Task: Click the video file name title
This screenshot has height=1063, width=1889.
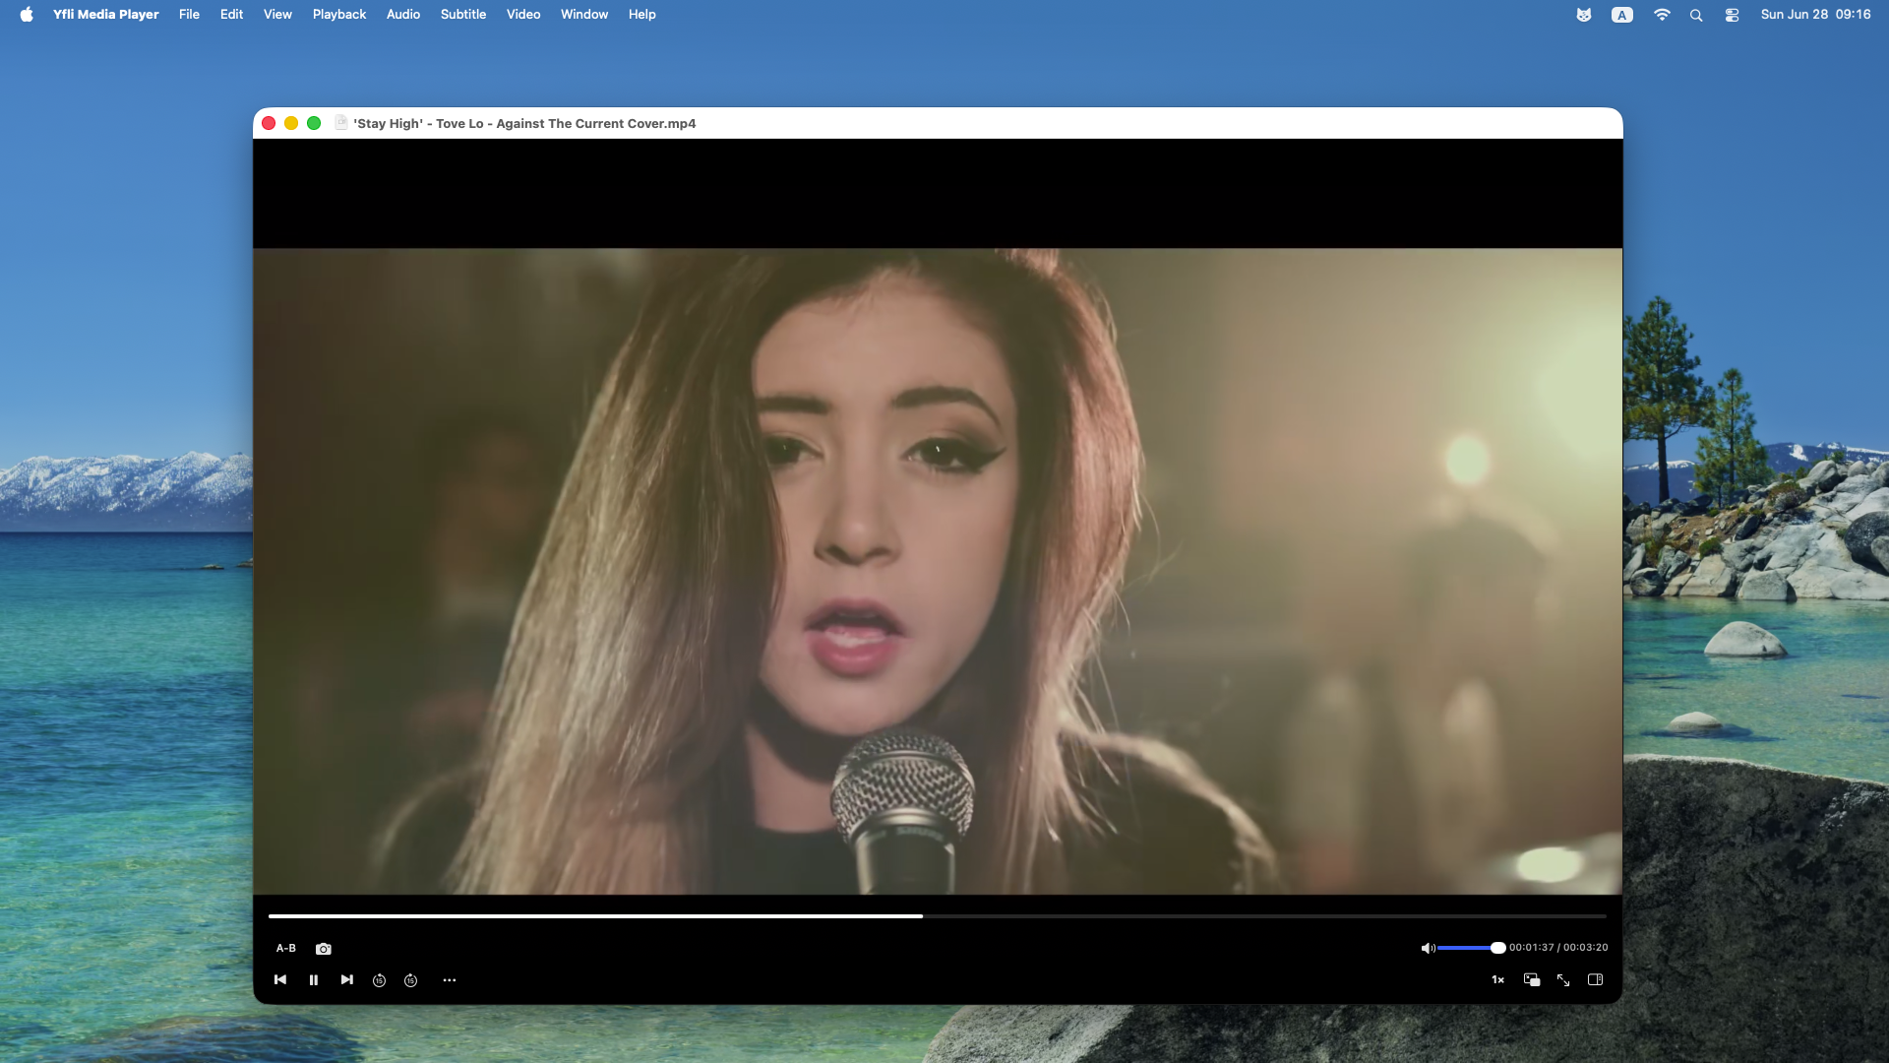Action: point(525,123)
